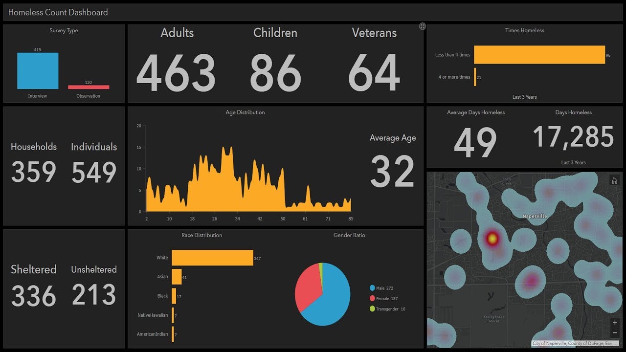Click the Veterans count 64
The width and height of the screenshot is (626, 352).
pos(374,73)
